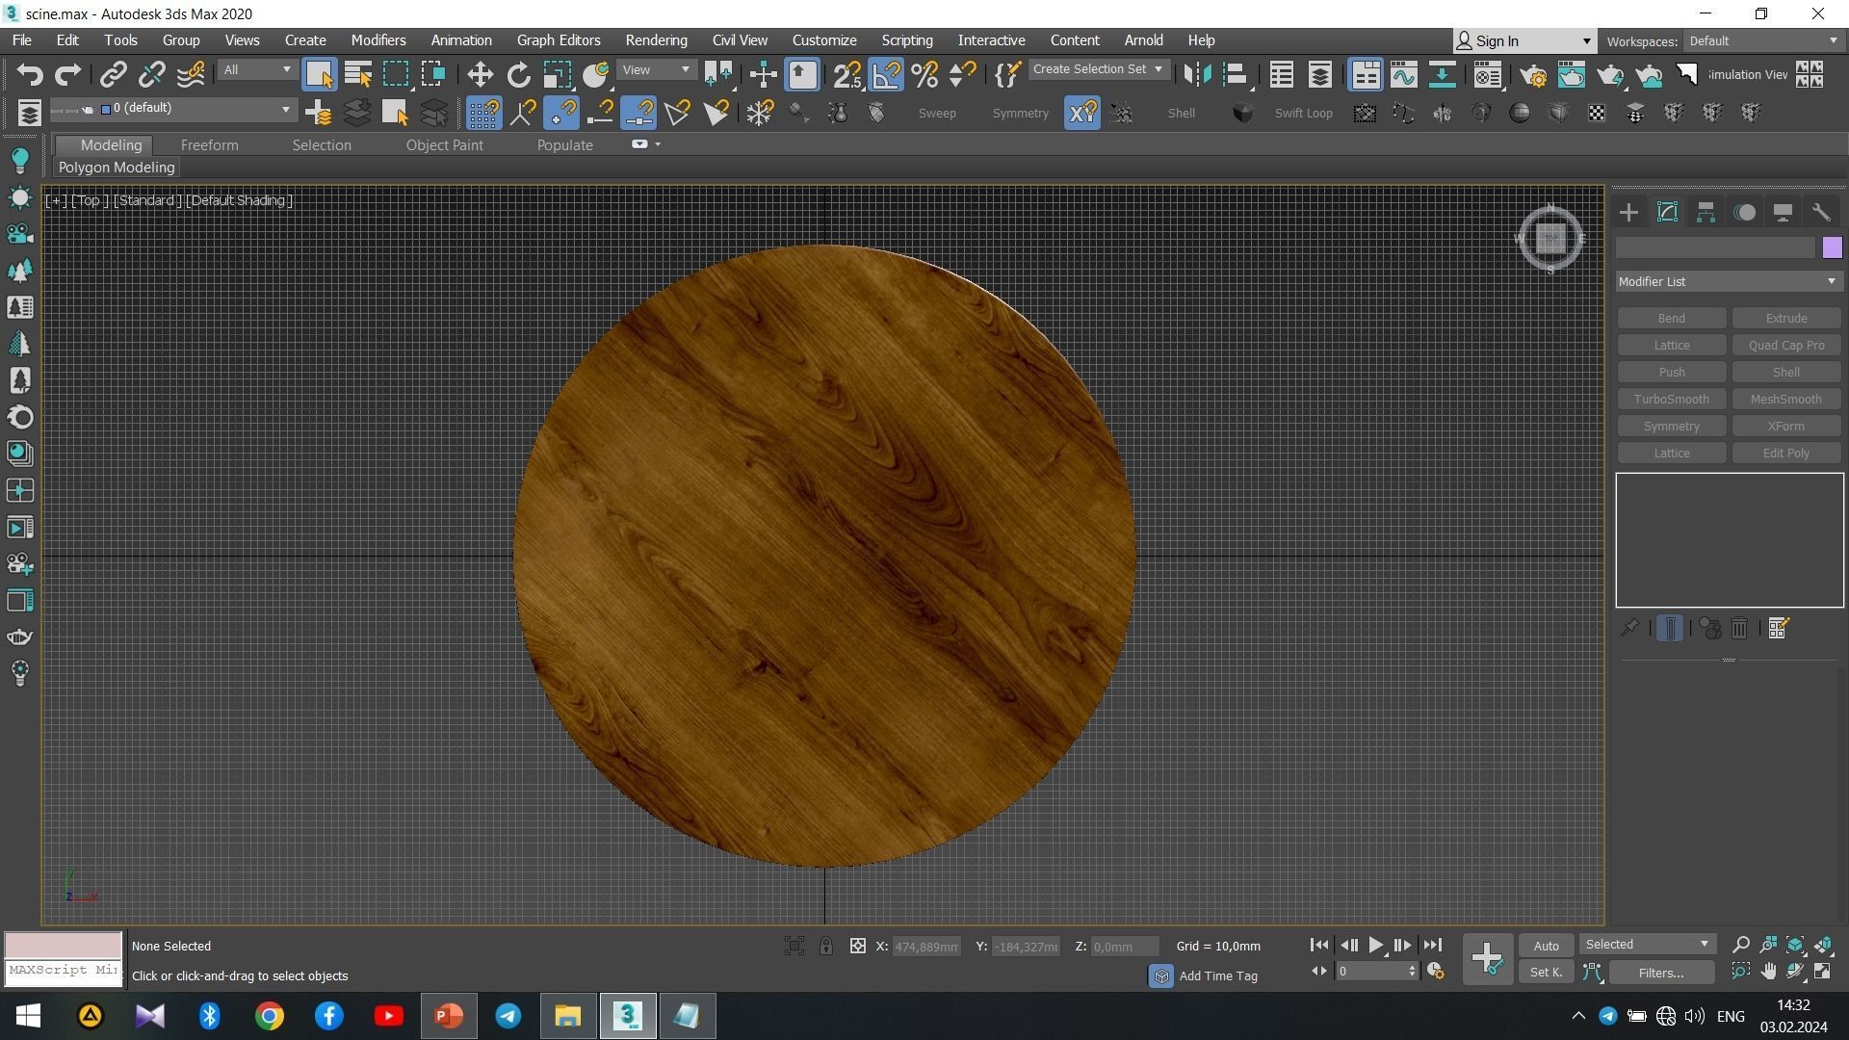Click the object name input field
This screenshot has height=1040, width=1849.
click(1715, 247)
